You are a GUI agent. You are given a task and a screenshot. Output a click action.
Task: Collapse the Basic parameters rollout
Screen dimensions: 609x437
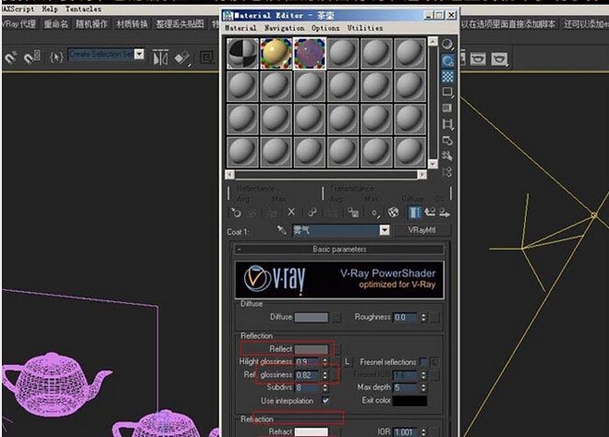[339, 249]
